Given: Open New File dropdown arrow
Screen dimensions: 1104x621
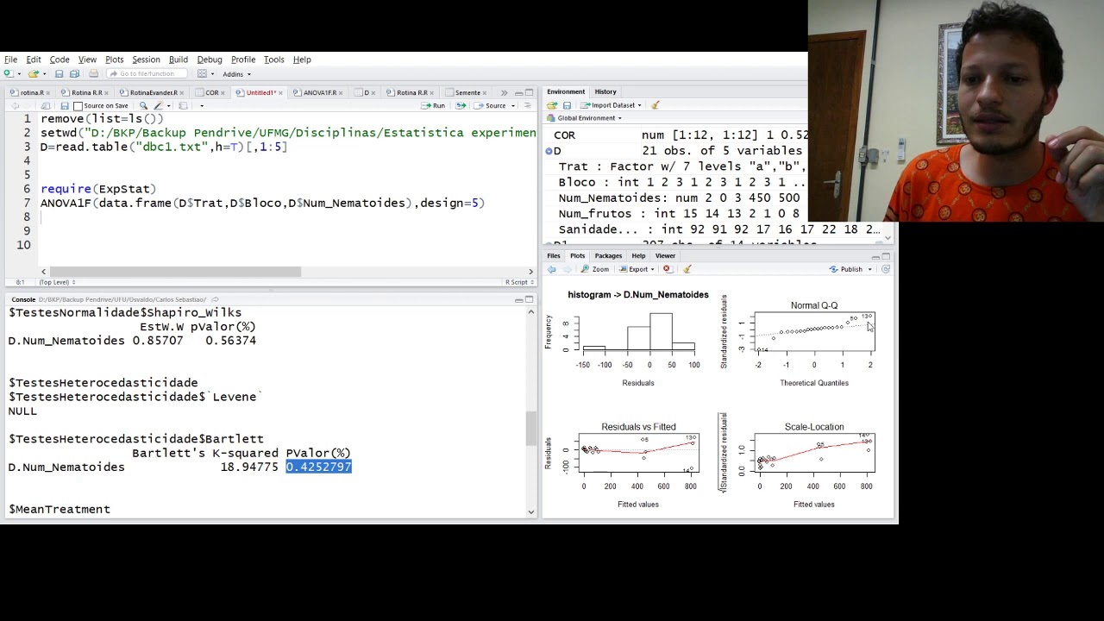Looking at the screenshot, I should [19, 74].
